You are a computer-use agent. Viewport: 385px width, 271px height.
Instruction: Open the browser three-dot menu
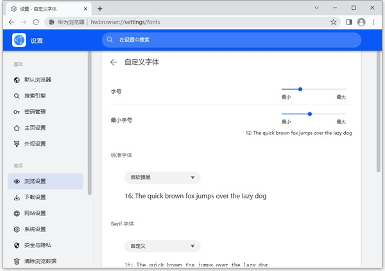(x=373, y=22)
